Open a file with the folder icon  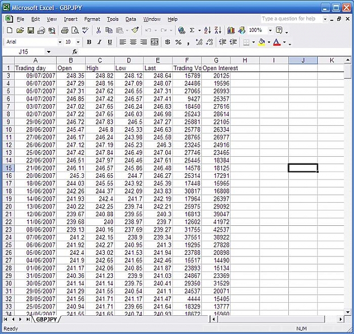(20, 30)
